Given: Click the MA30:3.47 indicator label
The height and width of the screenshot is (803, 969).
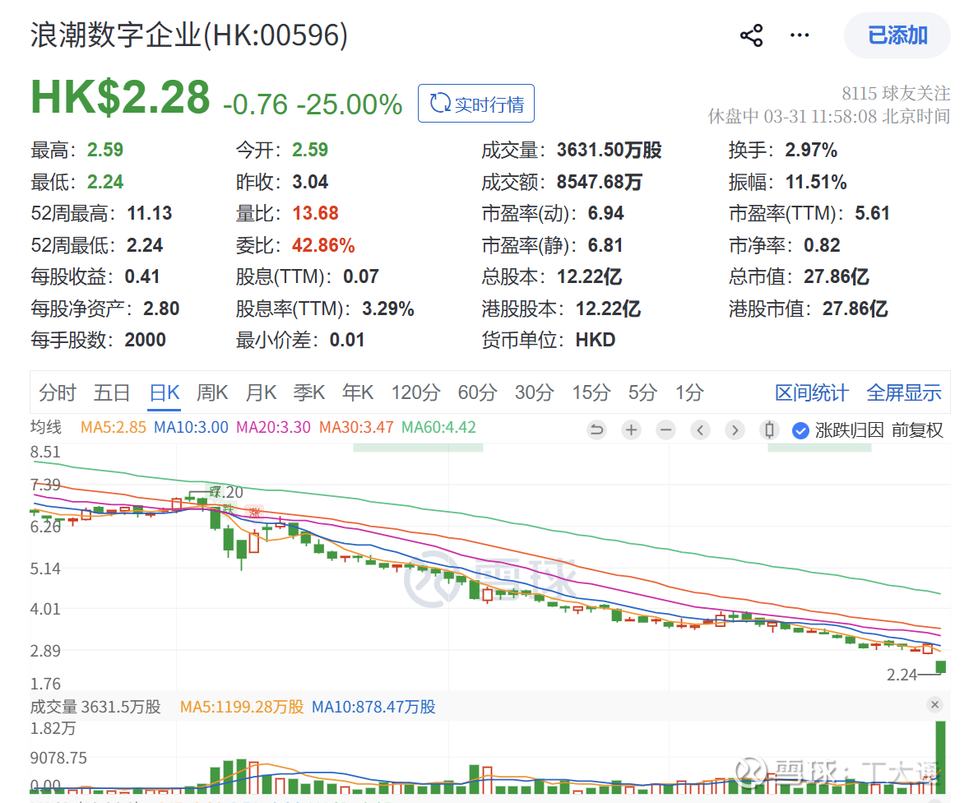Looking at the screenshot, I should pyautogui.click(x=356, y=427).
